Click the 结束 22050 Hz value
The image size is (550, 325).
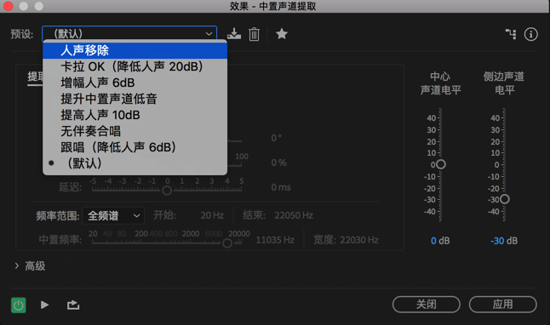click(x=294, y=215)
